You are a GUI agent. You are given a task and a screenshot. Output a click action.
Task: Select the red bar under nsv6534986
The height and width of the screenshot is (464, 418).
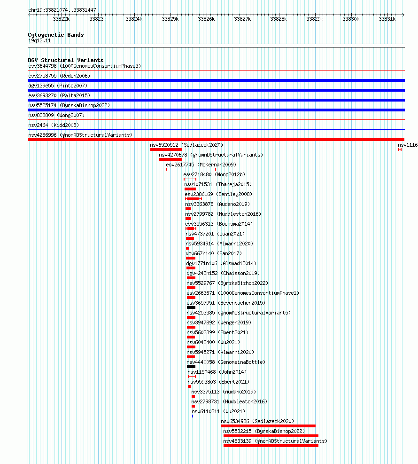coord(268,426)
